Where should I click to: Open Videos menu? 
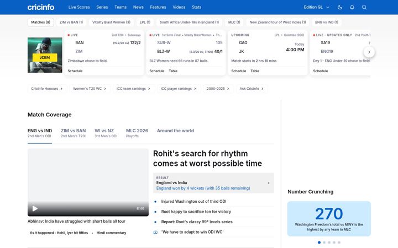[179, 7]
